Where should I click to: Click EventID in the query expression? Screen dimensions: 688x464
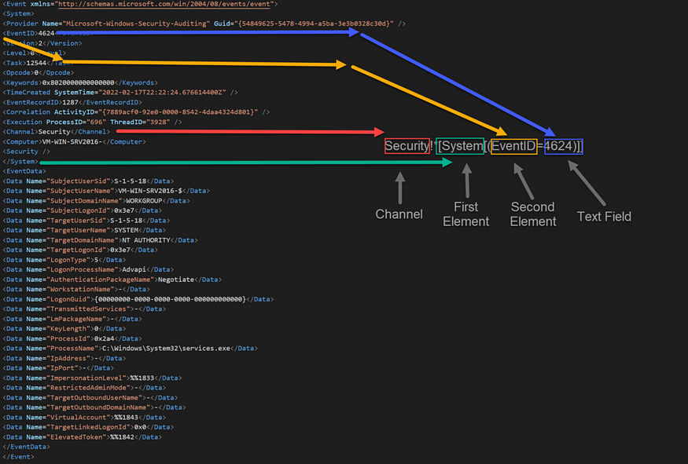tap(513, 146)
